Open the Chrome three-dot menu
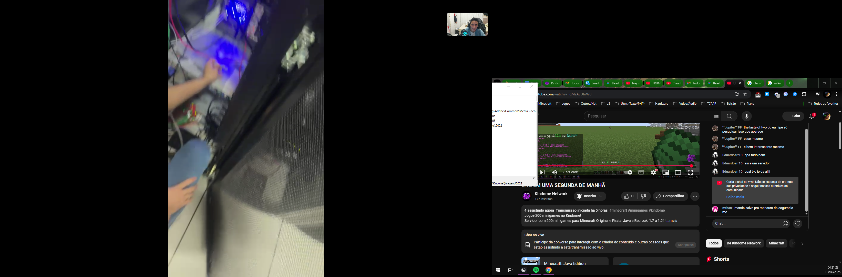This screenshot has width=842, height=277. (836, 94)
